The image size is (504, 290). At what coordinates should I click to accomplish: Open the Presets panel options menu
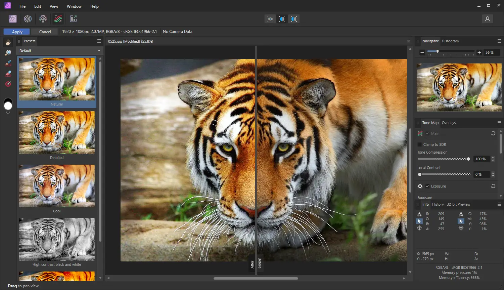click(99, 41)
